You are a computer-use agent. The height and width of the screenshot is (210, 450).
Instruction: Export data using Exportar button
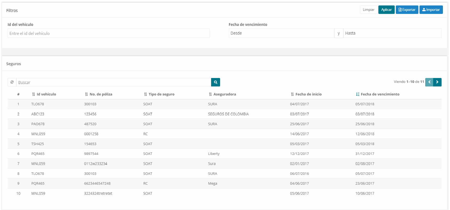407,10
